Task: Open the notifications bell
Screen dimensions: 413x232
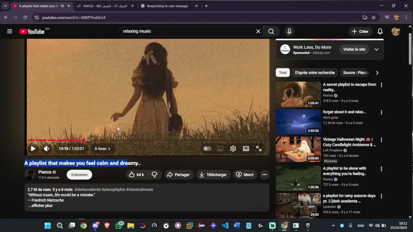Action: (380, 31)
